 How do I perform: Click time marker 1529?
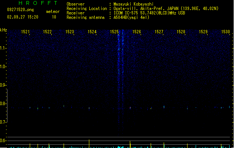click(x=203, y=32)
